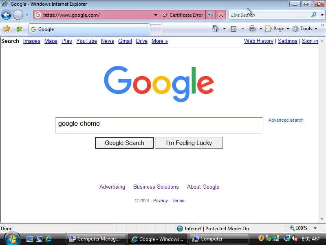This screenshot has height=245, width=326.
Task: Open the search provider dropdown arrow
Action: tap(322, 15)
